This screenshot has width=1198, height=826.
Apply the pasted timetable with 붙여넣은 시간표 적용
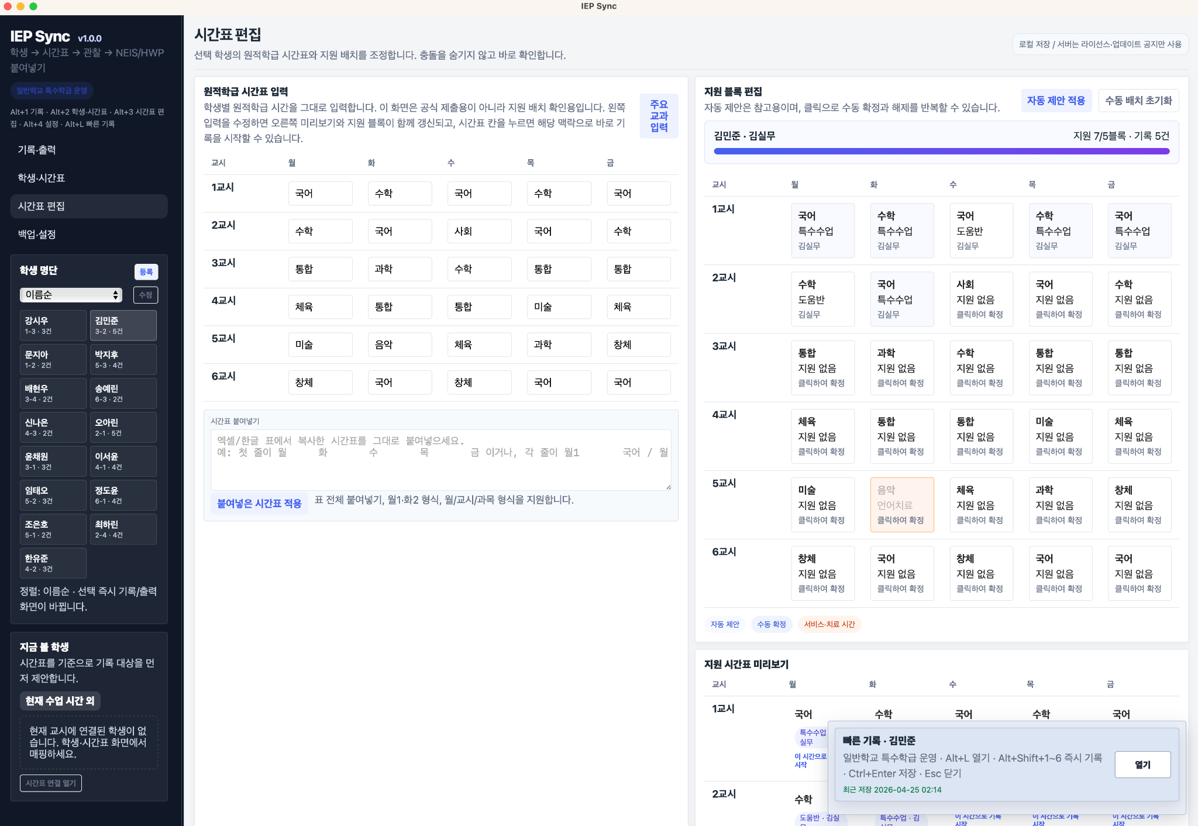click(x=259, y=503)
